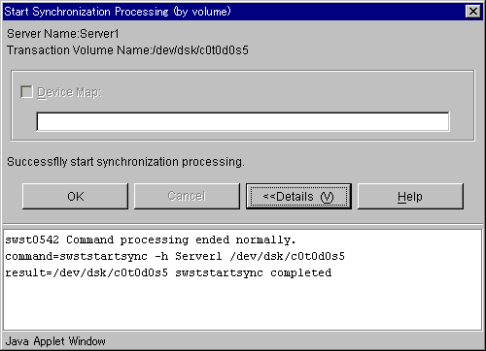Image resolution: width=486 pixels, height=351 pixels.
Task: Click the Transaction Volume Name text
Action: coord(127,50)
